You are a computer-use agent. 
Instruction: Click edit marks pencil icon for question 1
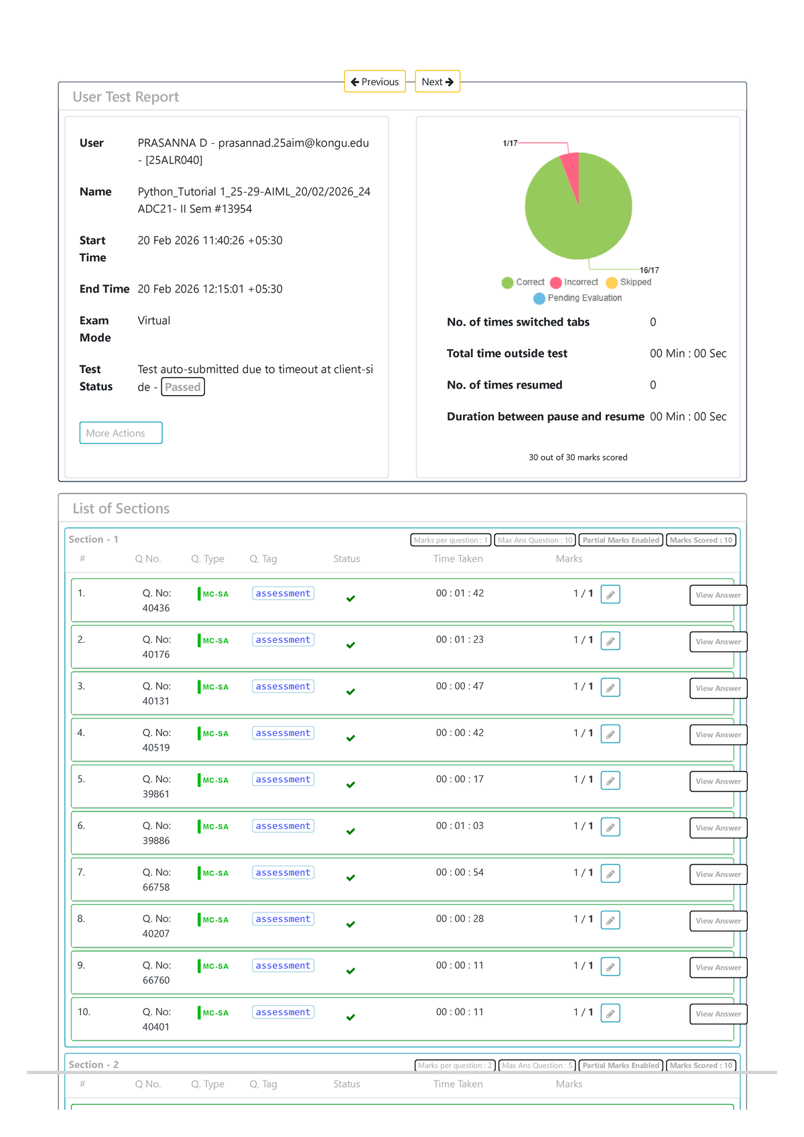point(610,595)
